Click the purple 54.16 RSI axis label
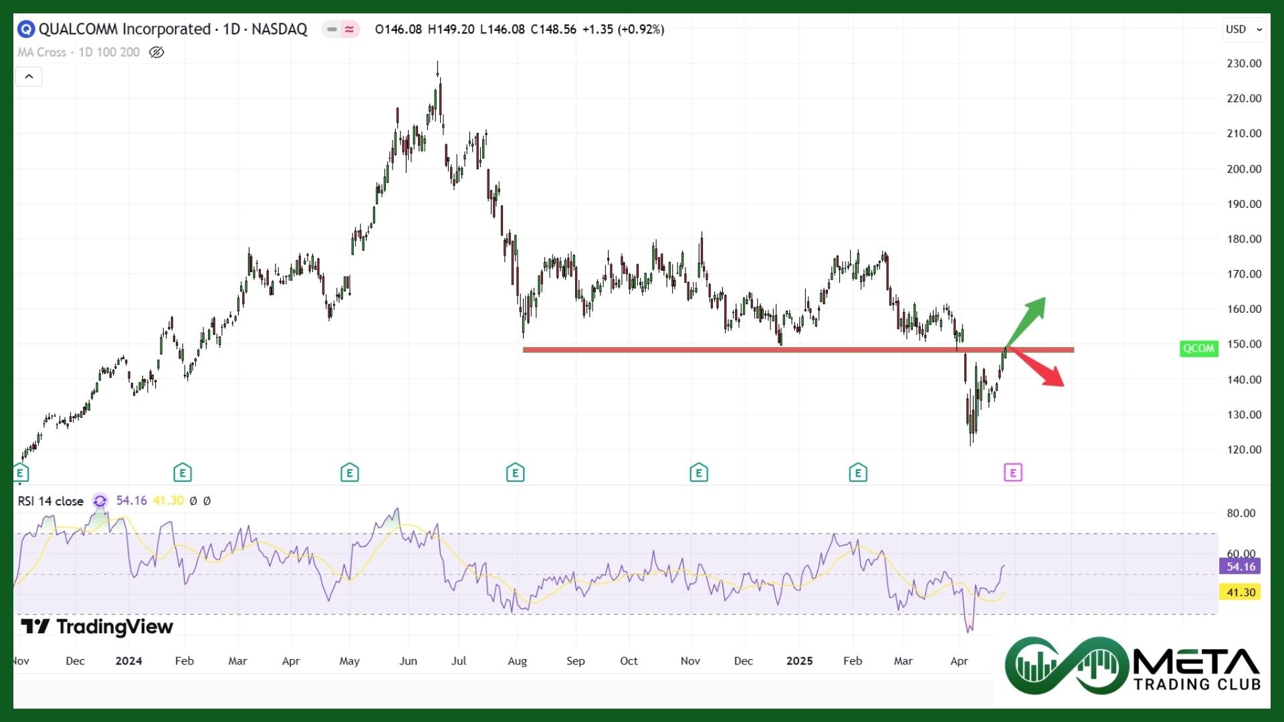The image size is (1284, 722). pyautogui.click(x=1241, y=566)
